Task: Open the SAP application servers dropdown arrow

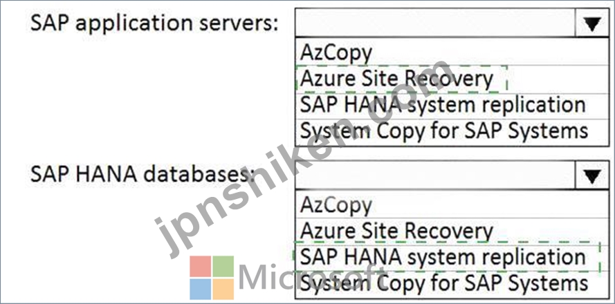Action: click(592, 24)
